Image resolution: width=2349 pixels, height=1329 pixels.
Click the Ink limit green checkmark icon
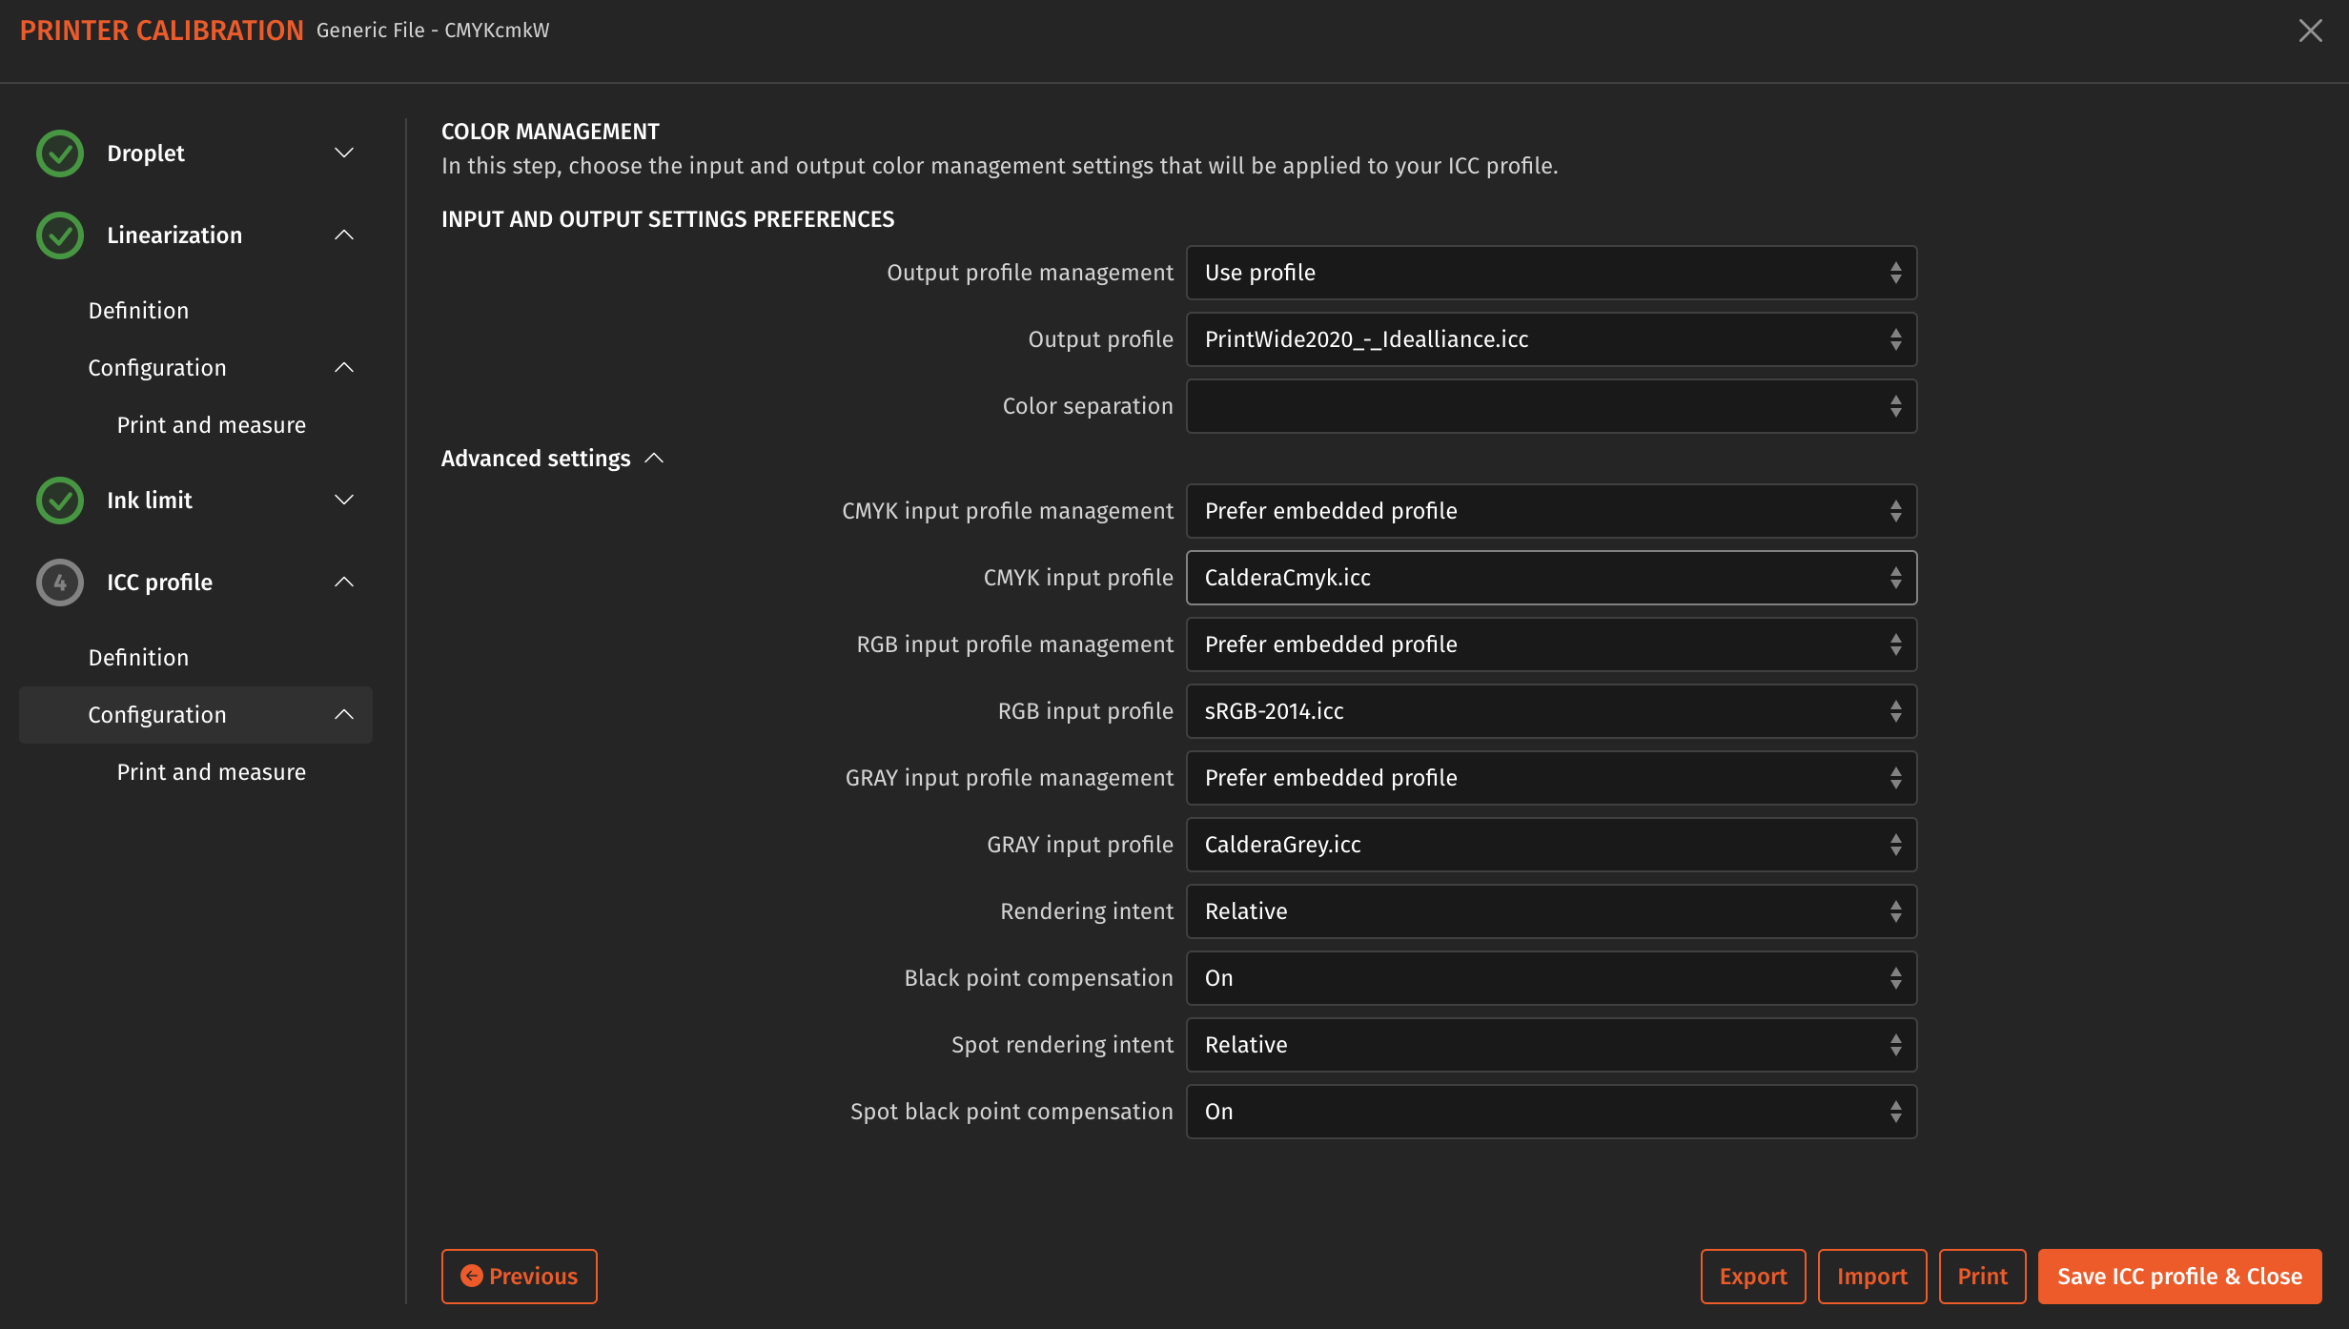pyautogui.click(x=60, y=501)
